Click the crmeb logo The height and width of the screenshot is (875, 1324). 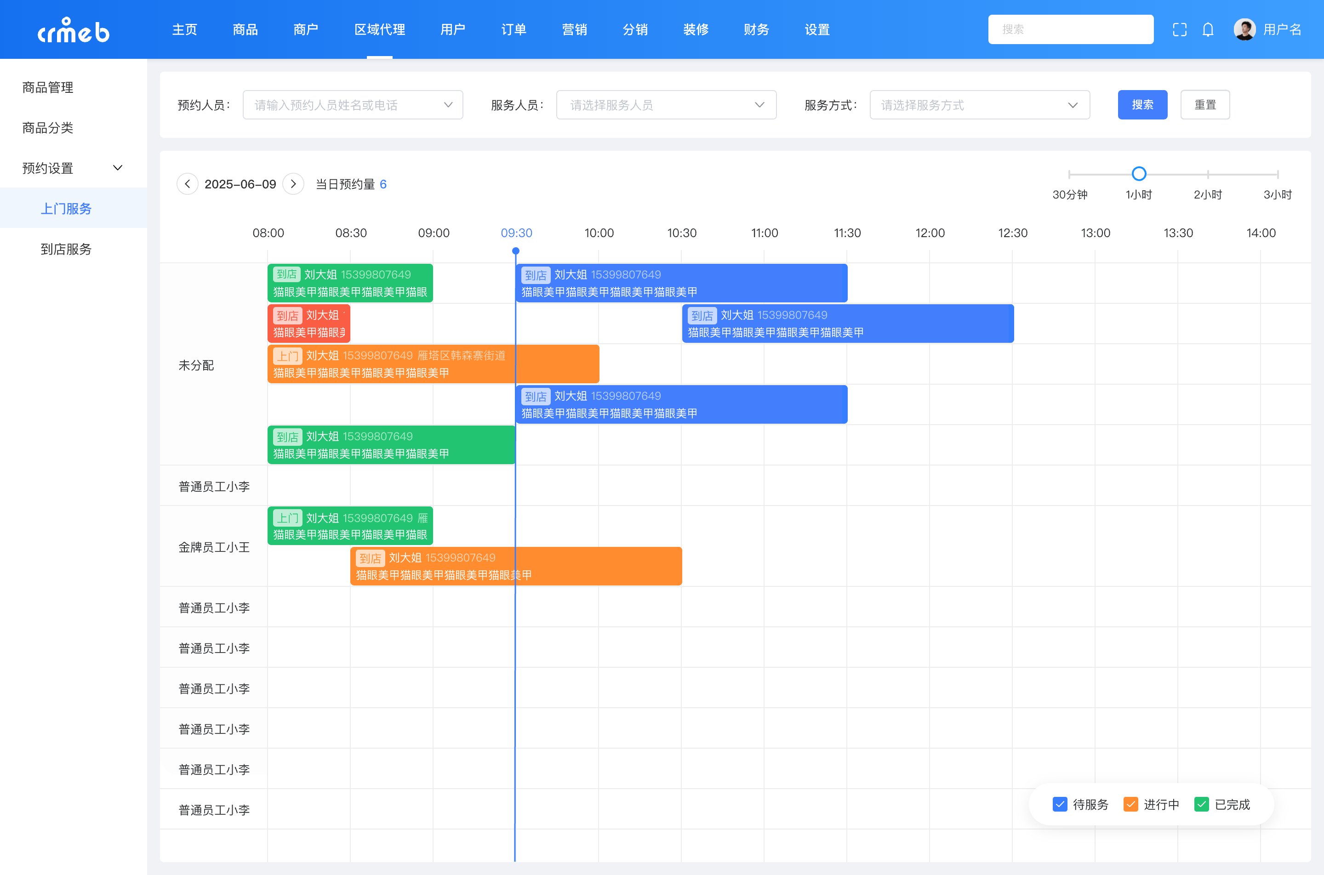coord(73,31)
